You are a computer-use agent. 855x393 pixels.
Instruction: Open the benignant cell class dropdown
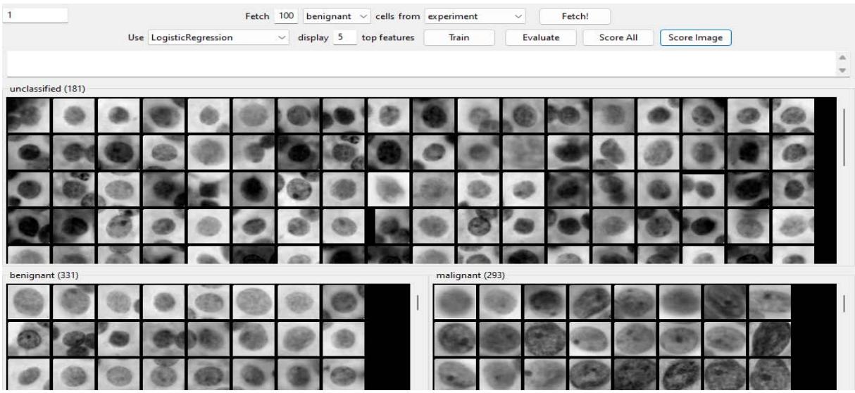point(336,15)
